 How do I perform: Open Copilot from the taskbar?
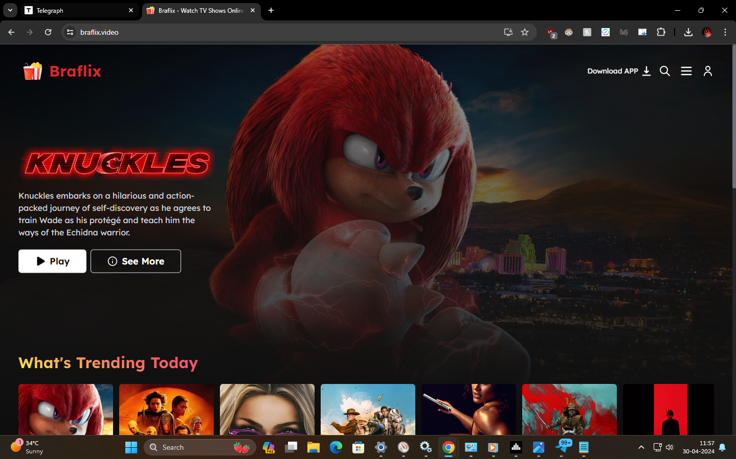269,447
